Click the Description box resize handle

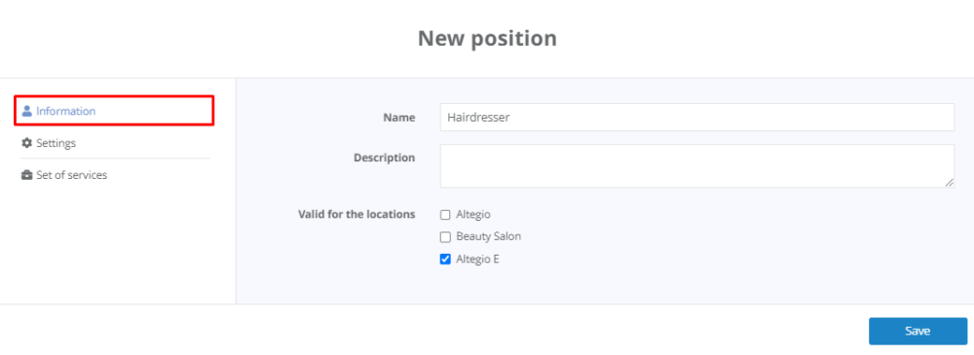pos(949,183)
